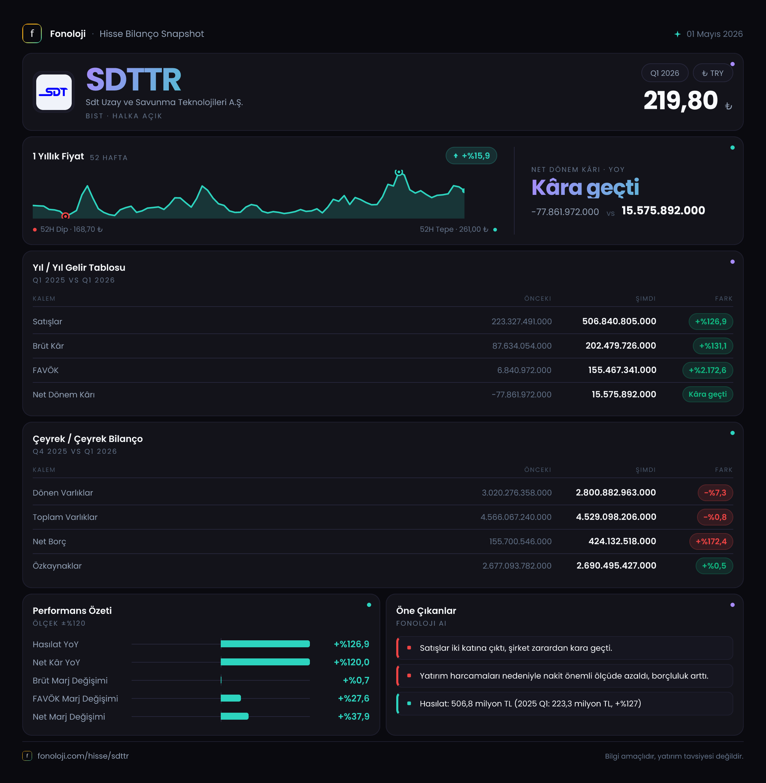Click the Brüt Marj Değişimi +%0,7 value
This screenshot has width=766, height=783.
(x=355, y=680)
